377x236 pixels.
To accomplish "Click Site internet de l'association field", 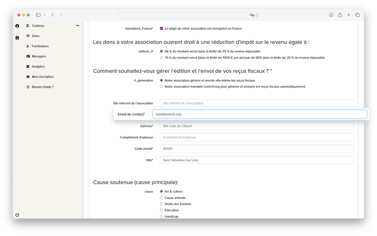I will [257, 103].
